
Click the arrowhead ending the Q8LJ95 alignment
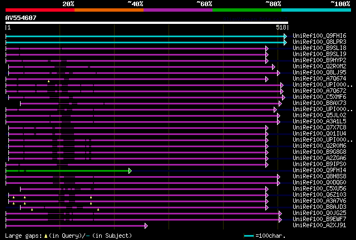click(279, 73)
